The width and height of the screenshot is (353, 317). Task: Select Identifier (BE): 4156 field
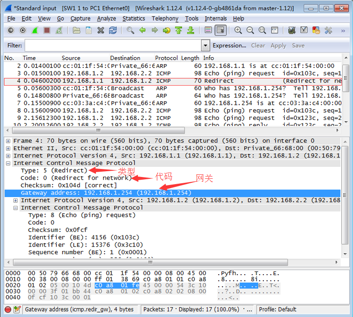(x=84, y=237)
